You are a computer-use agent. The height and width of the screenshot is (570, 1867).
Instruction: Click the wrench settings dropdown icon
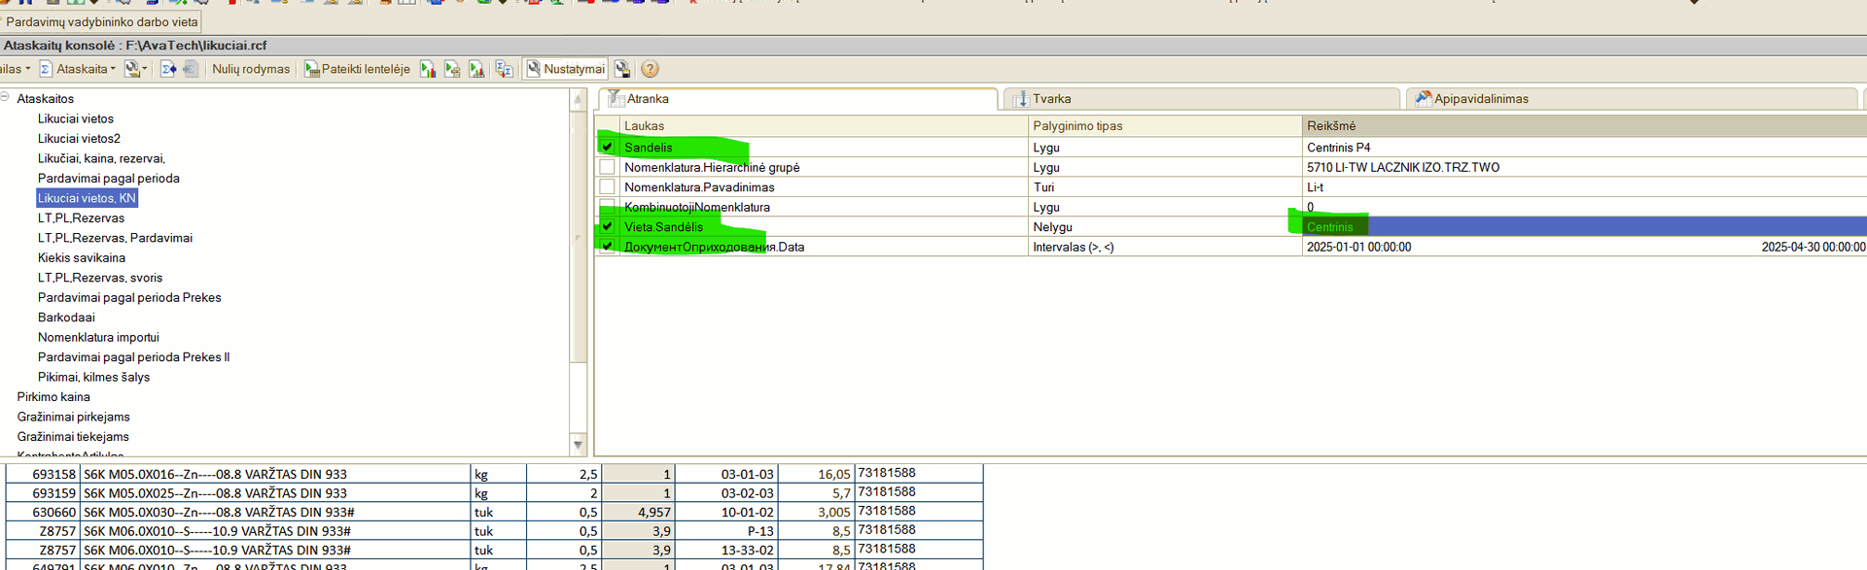pyautogui.click(x=135, y=69)
